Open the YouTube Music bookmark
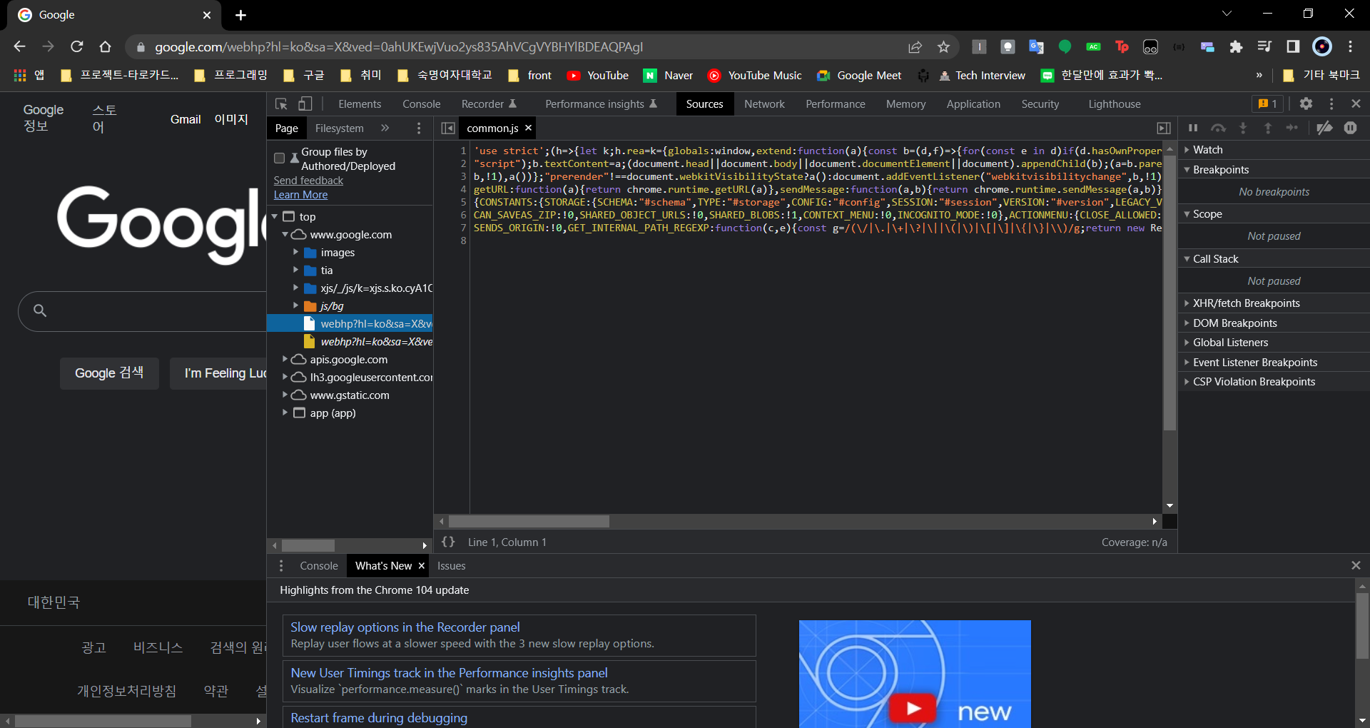 click(755, 76)
